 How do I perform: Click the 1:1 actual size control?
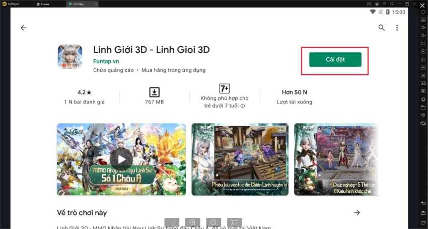(172, 222)
